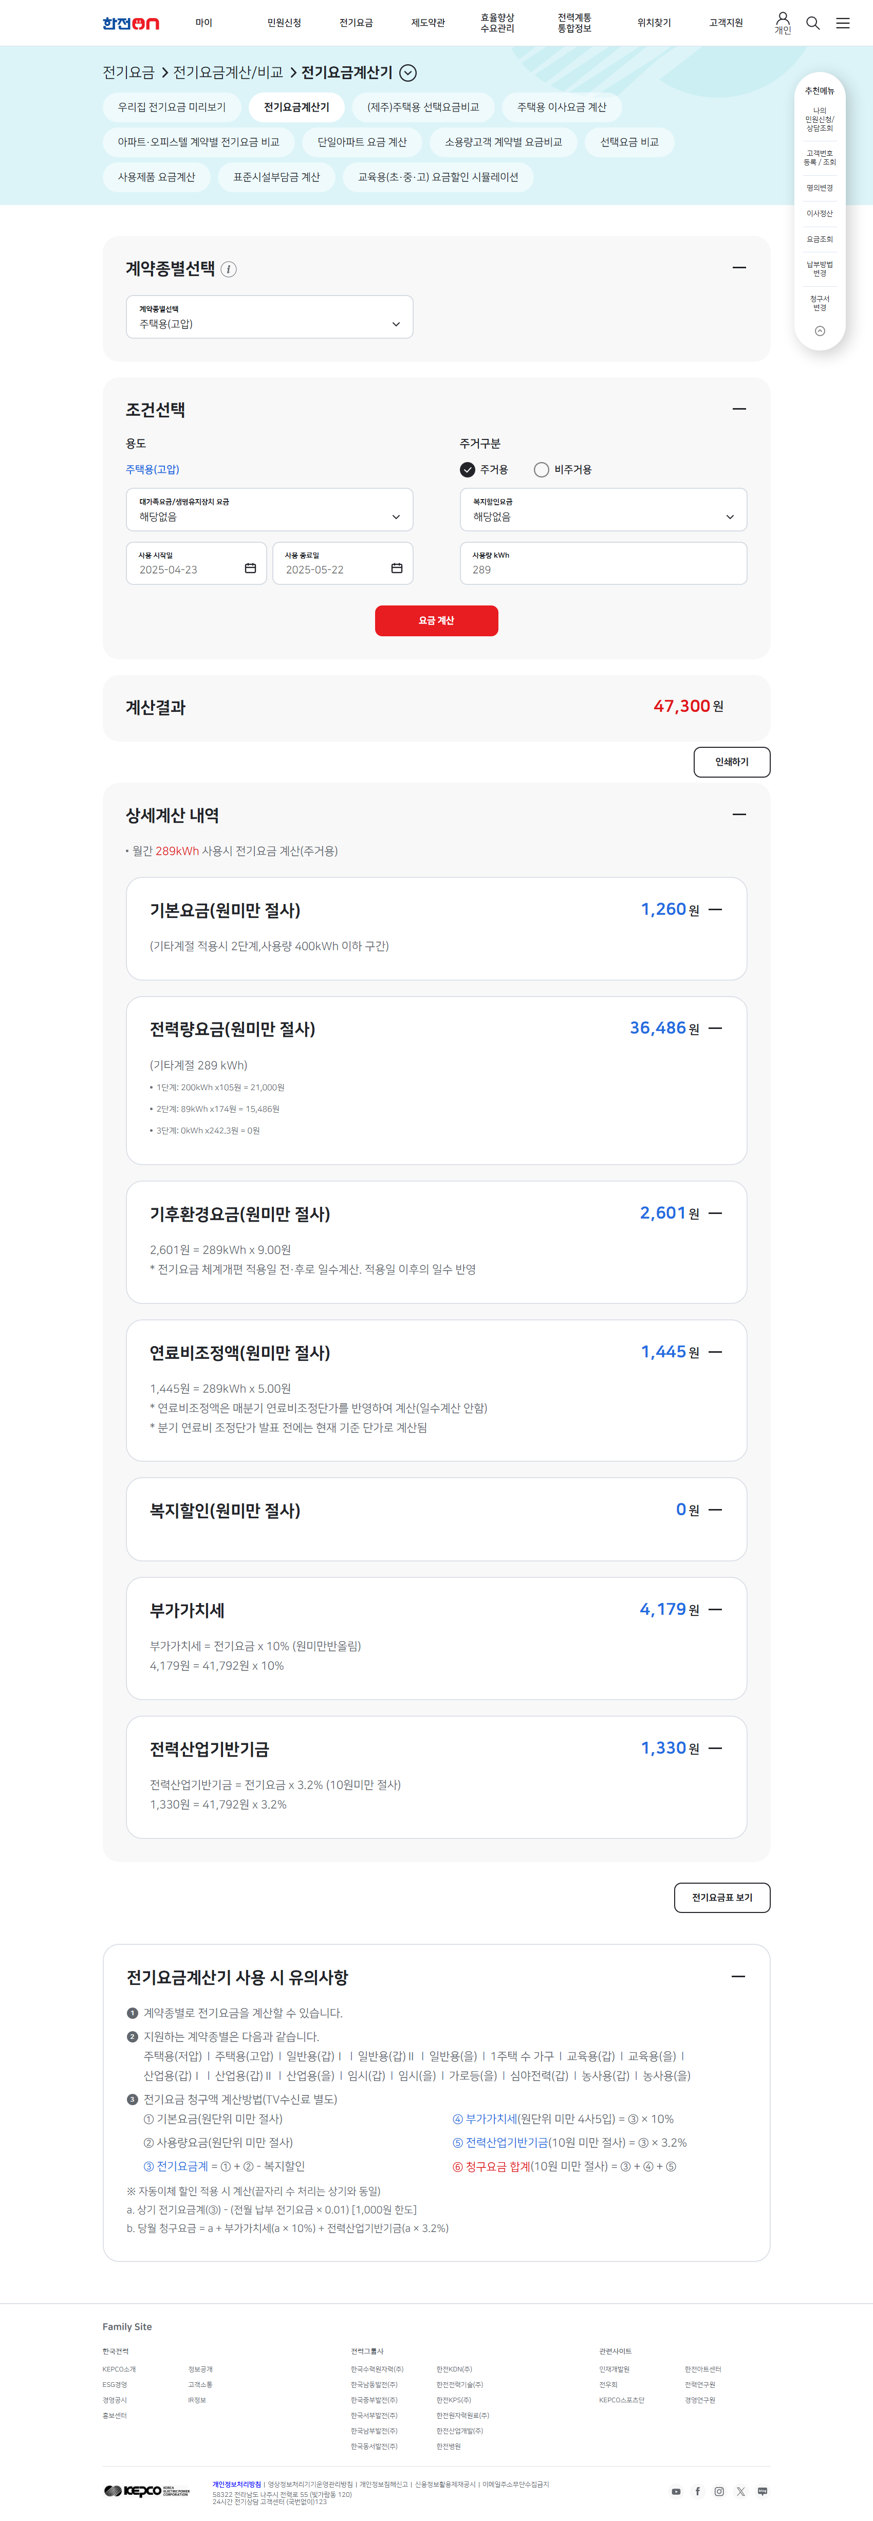Select the 주거용 radio option
873x2521 pixels.
click(485, 470)
